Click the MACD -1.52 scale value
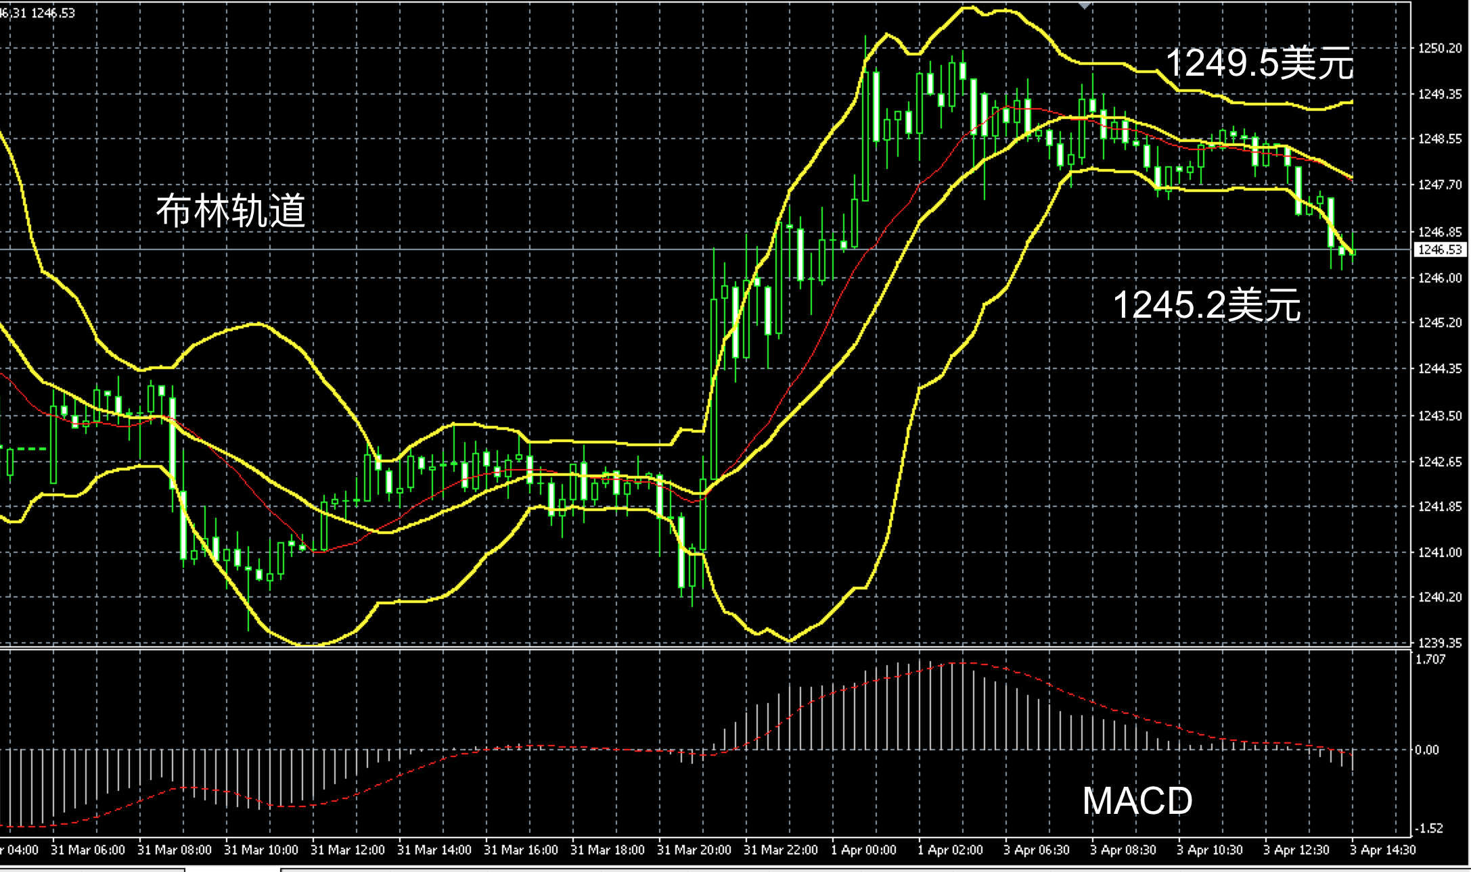This screenshot has width=1471, height=872. [x=1428, y=828]
